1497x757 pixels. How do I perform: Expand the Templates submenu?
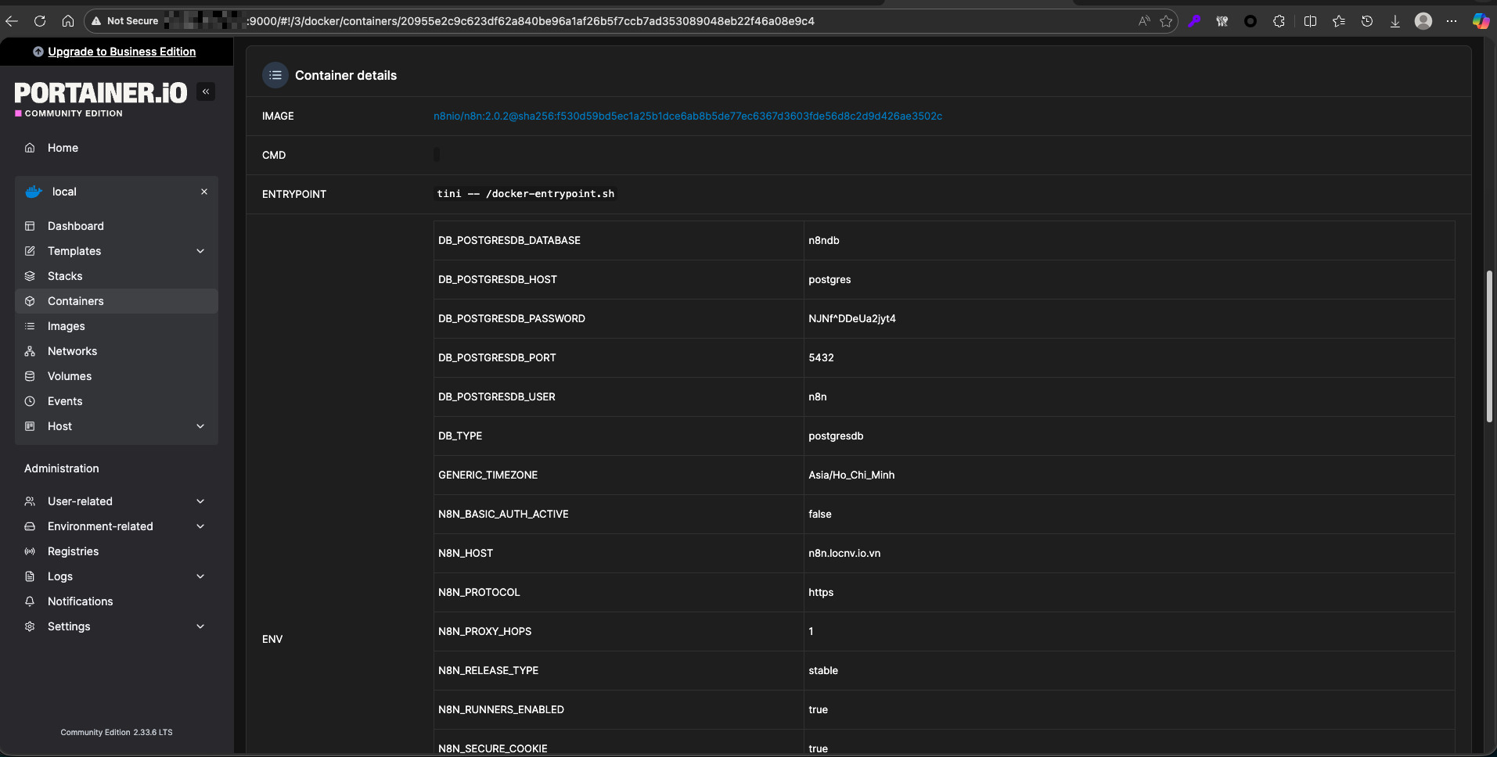[x=200, y=251]
